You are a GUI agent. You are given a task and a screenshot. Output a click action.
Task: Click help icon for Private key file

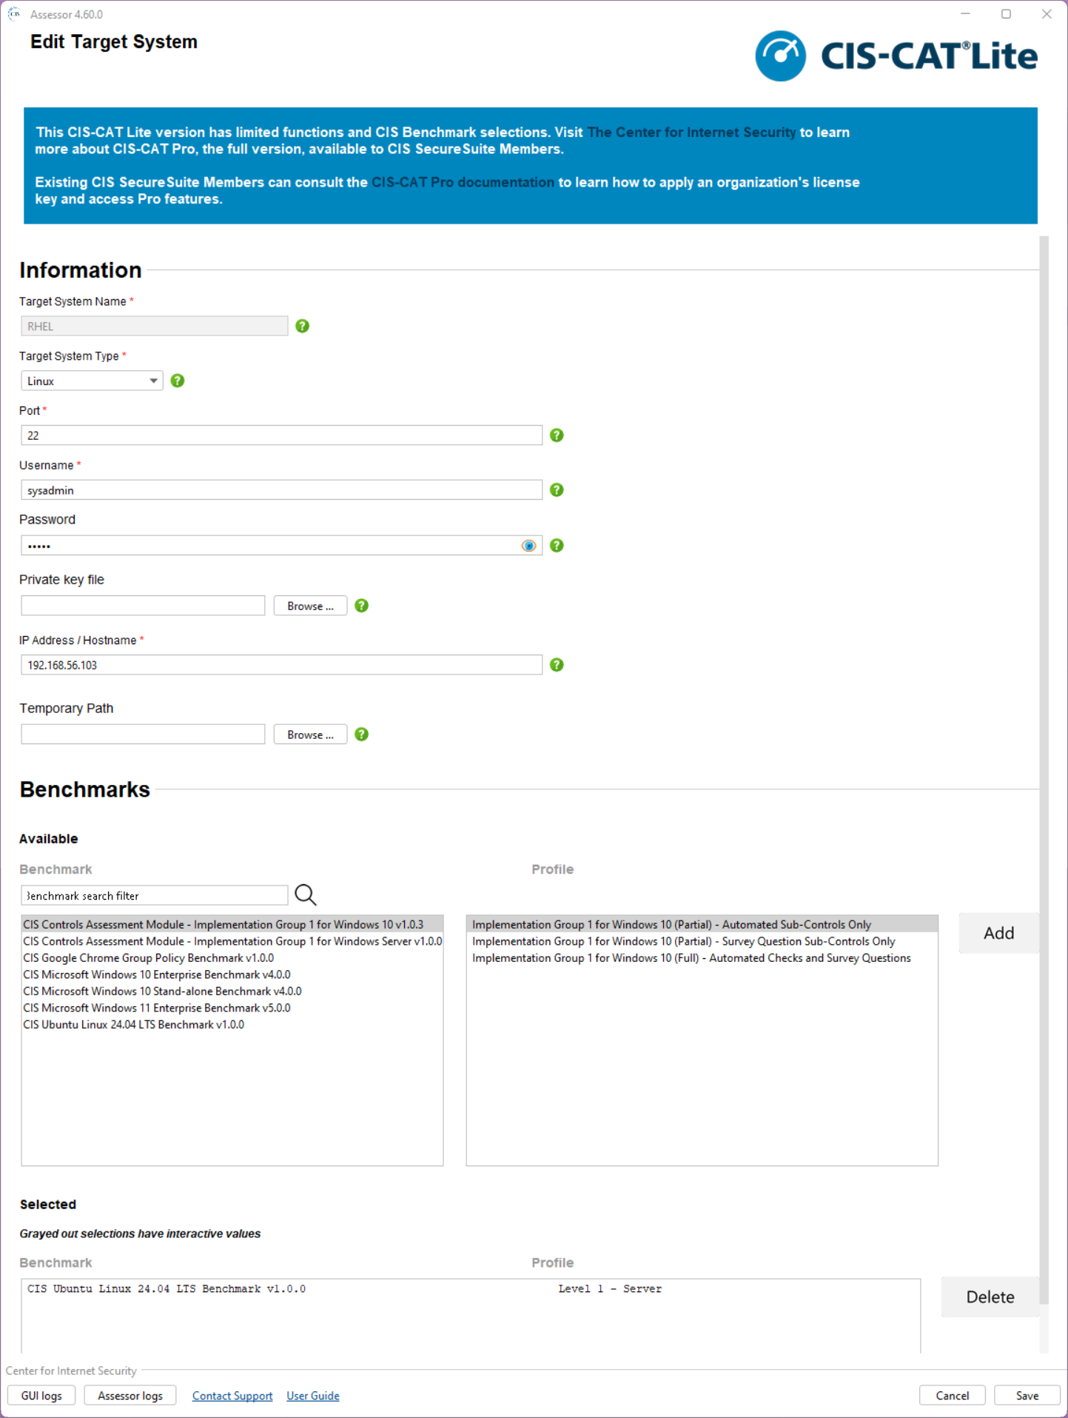point(362,606)
